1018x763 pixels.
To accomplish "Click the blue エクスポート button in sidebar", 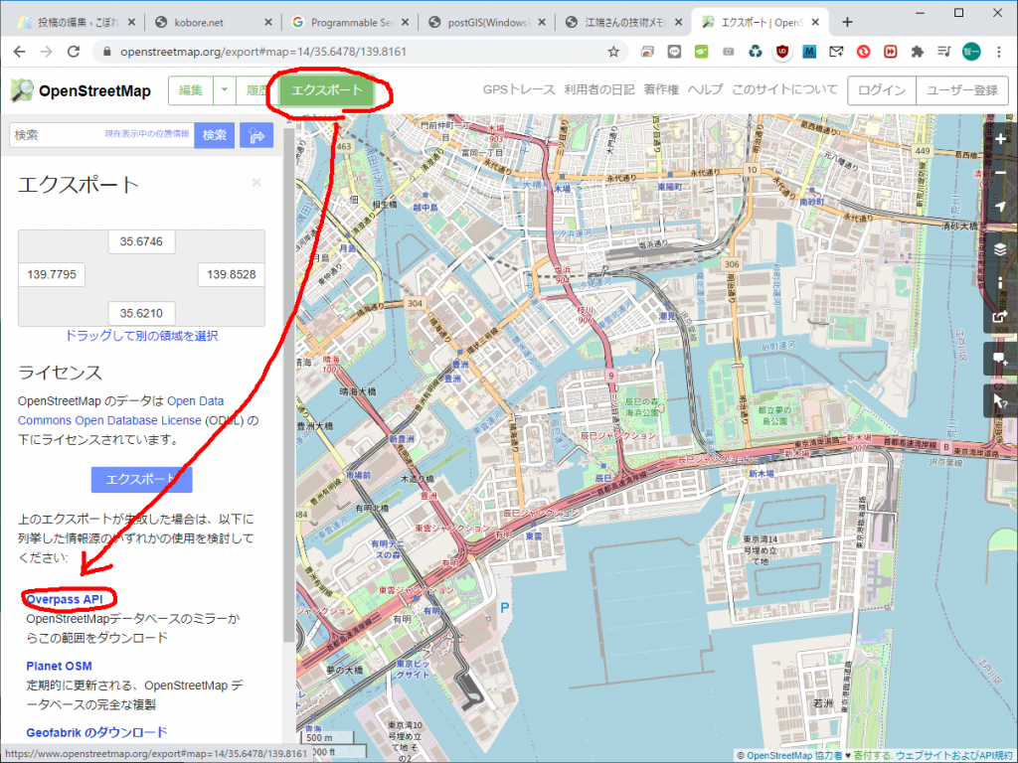I will [141, 479].
